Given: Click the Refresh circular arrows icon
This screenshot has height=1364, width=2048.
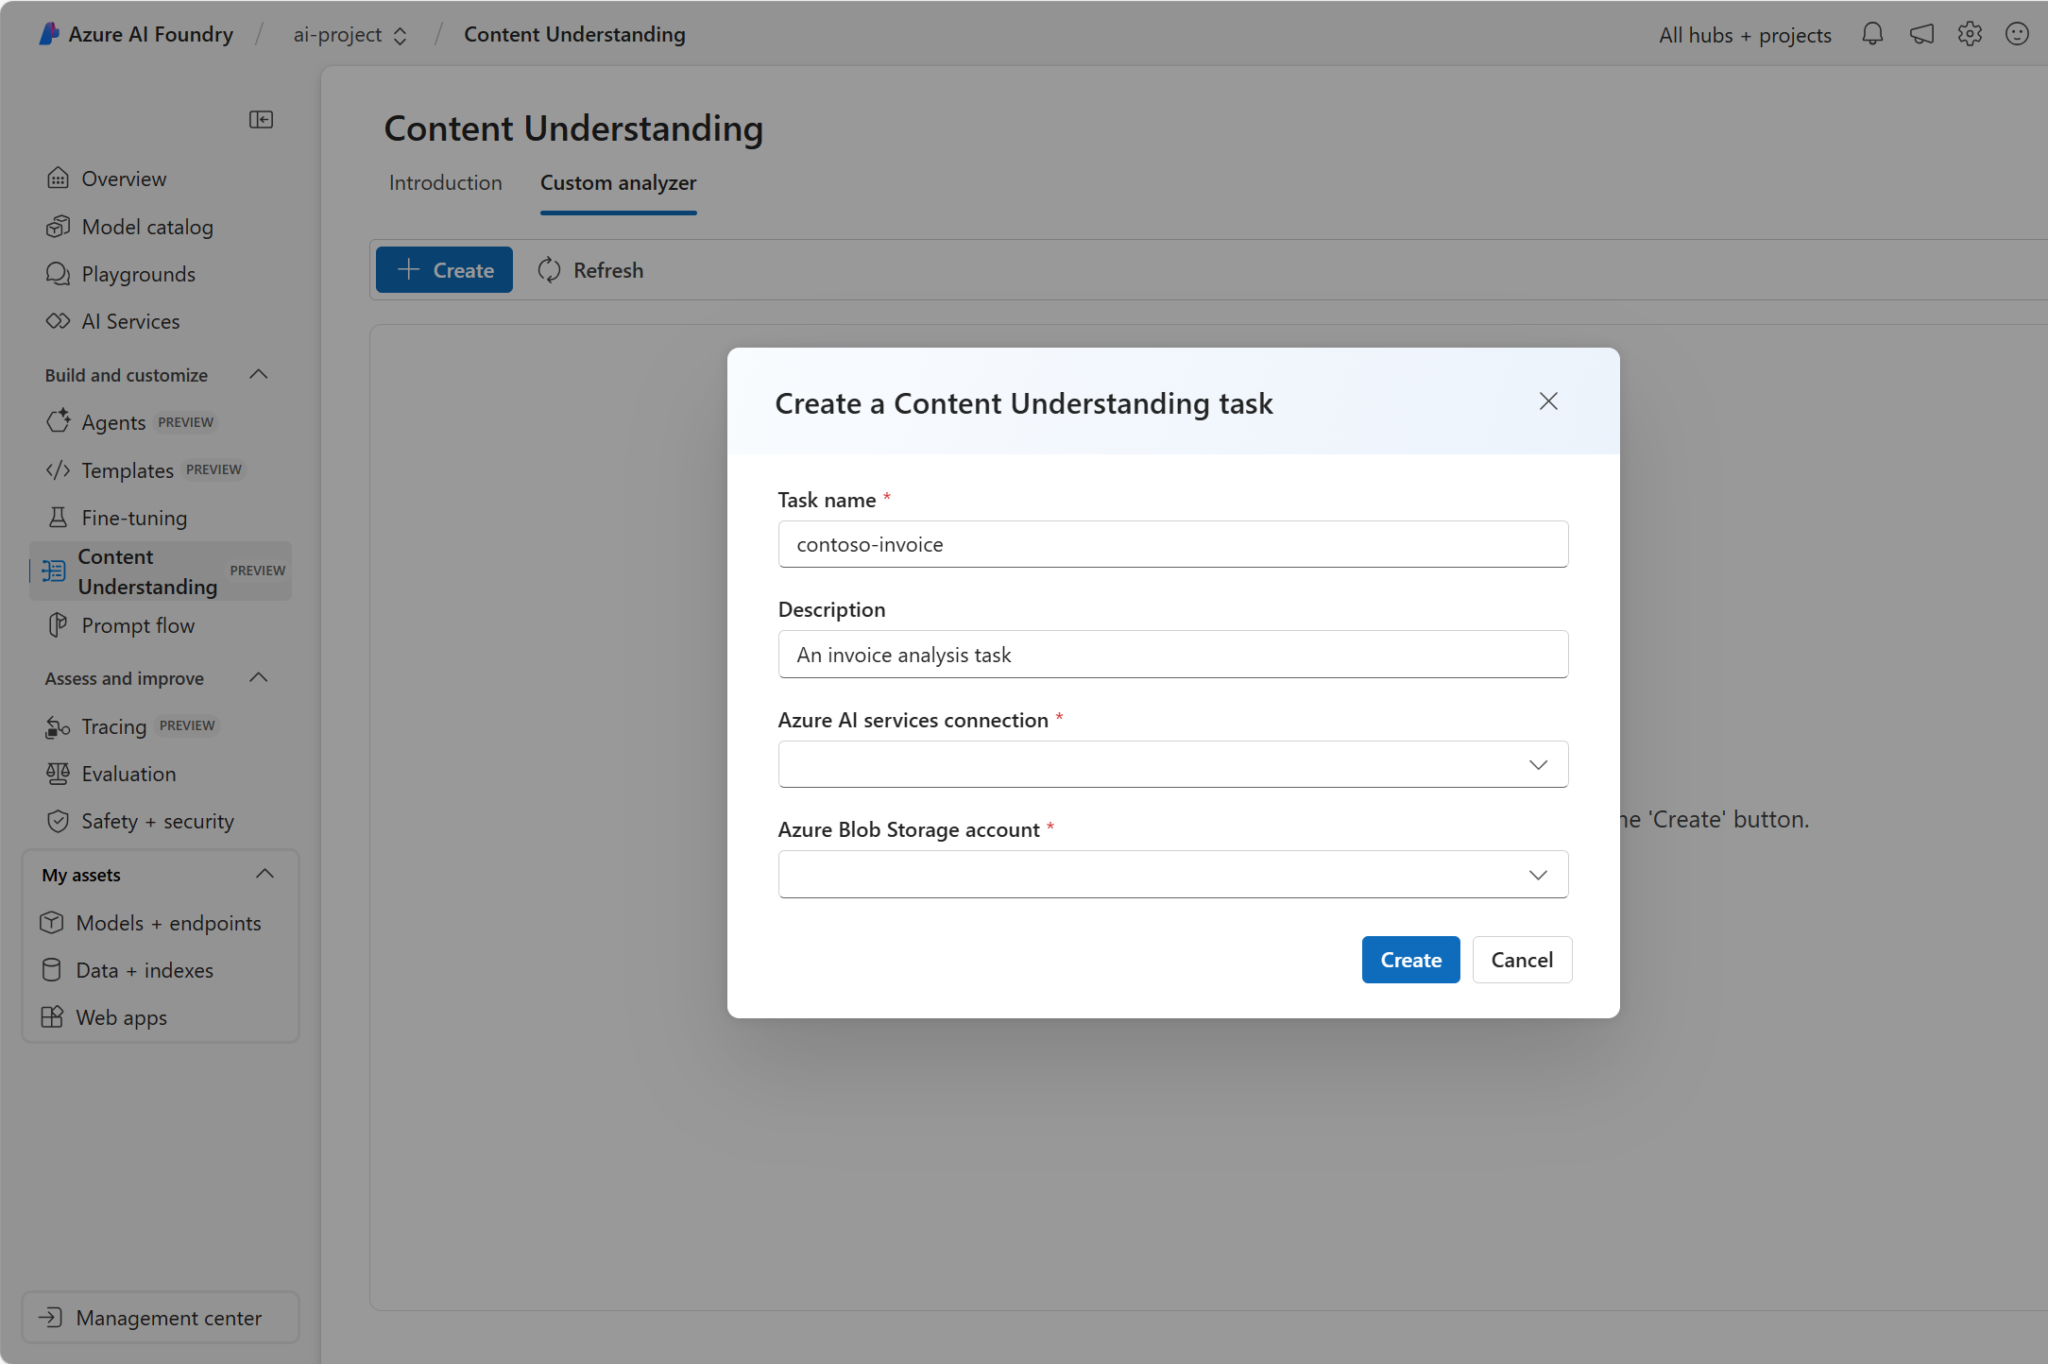Looking at the screenshot, I should (x=550, y=270).
